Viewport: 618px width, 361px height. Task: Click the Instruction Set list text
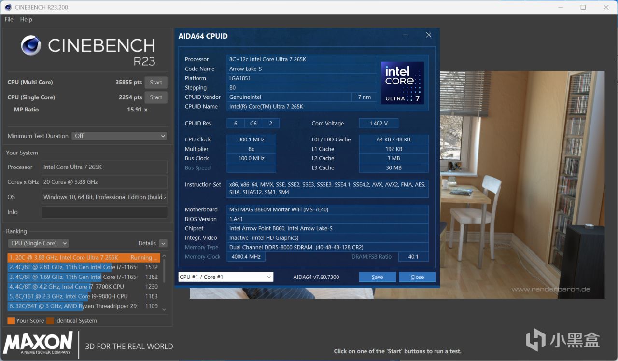pos(327,188)
